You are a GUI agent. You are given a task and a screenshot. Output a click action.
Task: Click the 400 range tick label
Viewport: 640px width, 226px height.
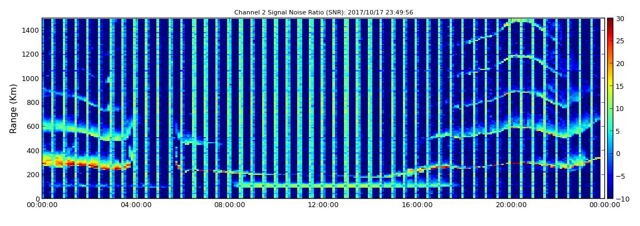coord(33,150)
